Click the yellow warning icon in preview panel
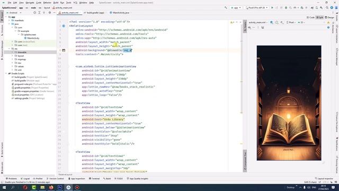The height and width of the screenshot is (191, 339). coord(328,22)
